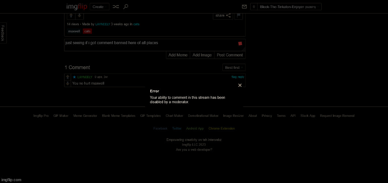Image resolution: width=388 pixels, height=183 pixels.
Task: Open the Feedback side tab
Action: pos(3,33)
